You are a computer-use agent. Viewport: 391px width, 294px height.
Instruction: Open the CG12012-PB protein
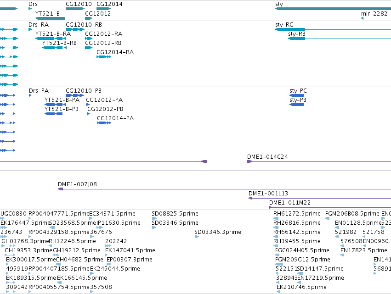tap(89, 114)
